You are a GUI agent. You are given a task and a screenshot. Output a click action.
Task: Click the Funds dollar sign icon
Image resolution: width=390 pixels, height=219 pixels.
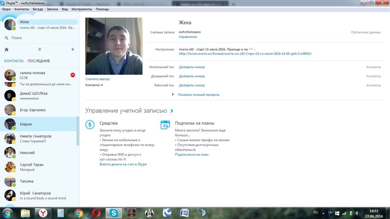tap(90, 125)
